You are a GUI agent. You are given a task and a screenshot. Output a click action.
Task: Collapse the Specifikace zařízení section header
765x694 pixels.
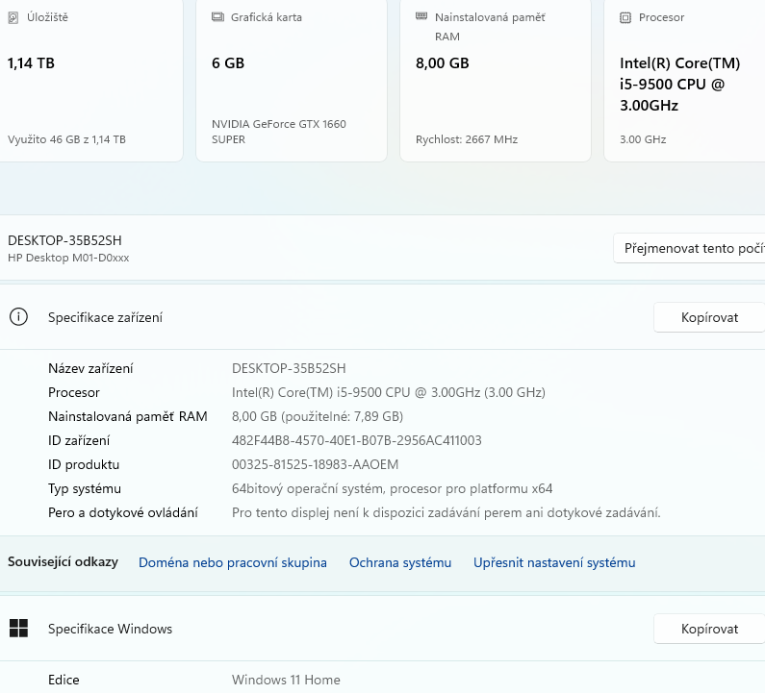[x=383, y=317]
